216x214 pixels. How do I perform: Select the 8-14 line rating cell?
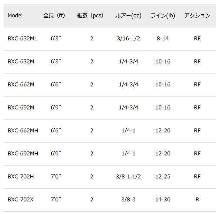pyautogui.click(x=163, y=39)
